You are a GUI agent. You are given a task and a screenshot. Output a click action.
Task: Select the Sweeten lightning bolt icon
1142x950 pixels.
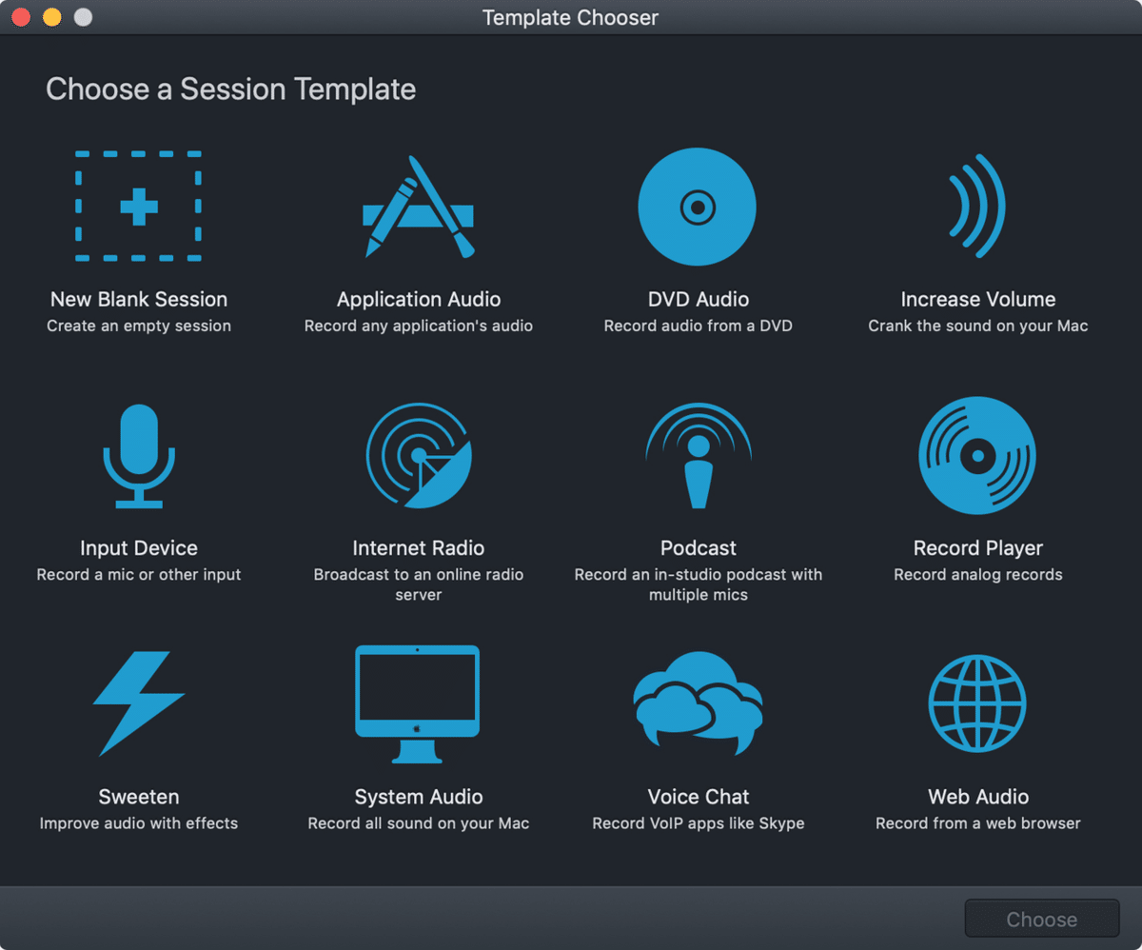(x=139, y=704)
